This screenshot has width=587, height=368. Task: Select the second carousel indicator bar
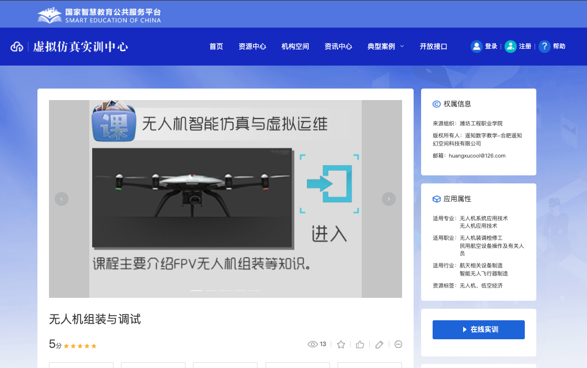click(x=211, y=290)
